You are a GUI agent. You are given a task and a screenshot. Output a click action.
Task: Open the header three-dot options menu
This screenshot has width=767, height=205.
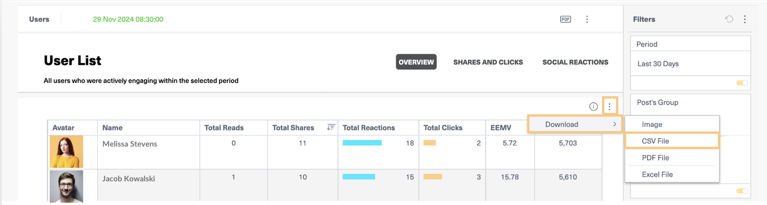click(x=587, y=19)
